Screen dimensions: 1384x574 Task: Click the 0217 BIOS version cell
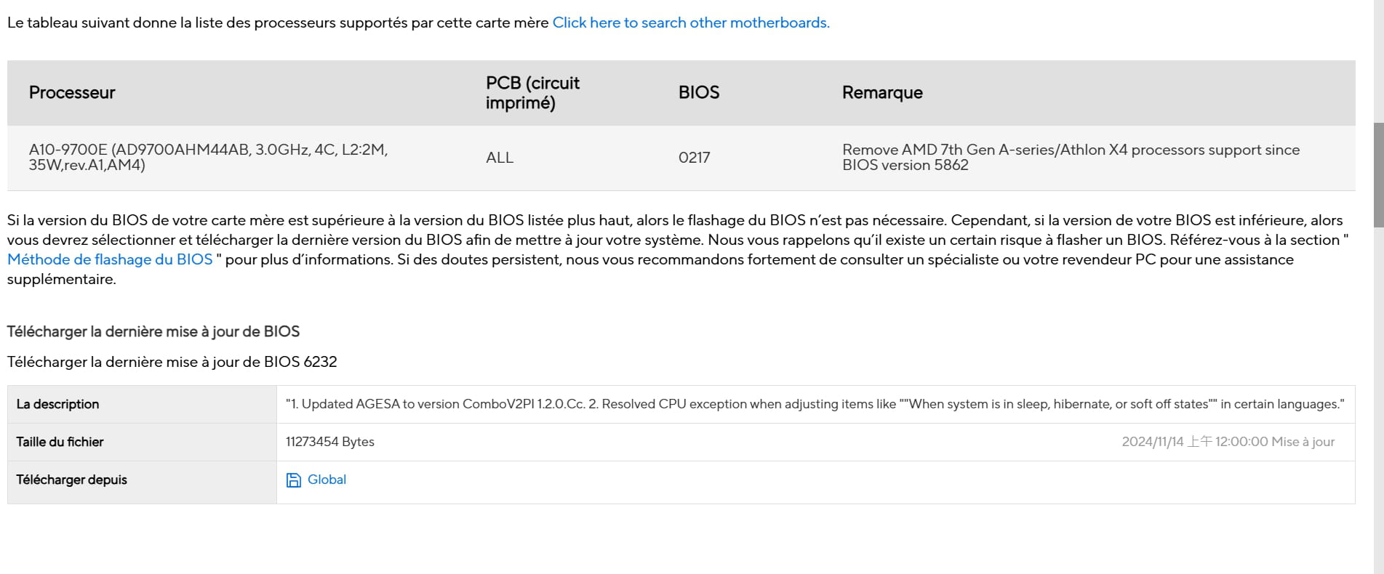(x=695, y=158)
